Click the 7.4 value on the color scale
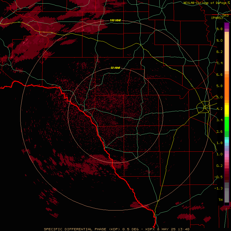Image resolution: width=231 pixels, height=231 pixels. (219, 63)
